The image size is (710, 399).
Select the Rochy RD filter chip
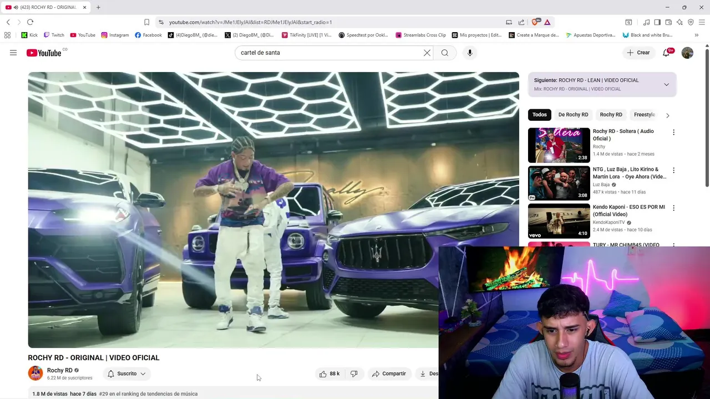coord(611,115)
